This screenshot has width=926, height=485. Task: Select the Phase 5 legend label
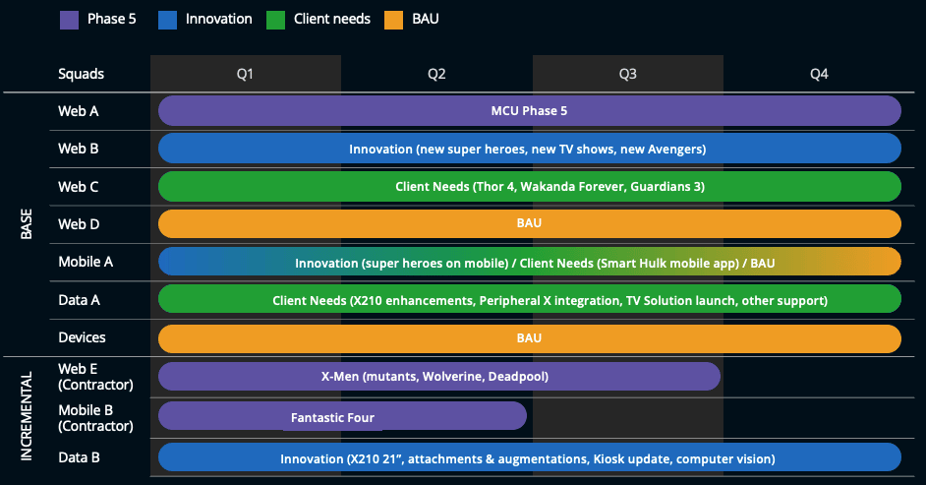[112, 19]
